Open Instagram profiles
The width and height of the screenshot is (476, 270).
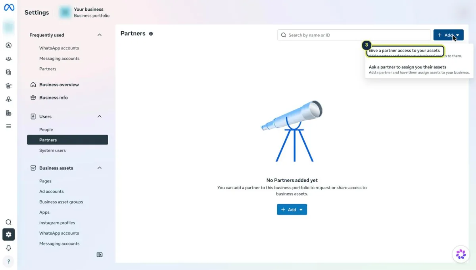(x=57, y=222)
